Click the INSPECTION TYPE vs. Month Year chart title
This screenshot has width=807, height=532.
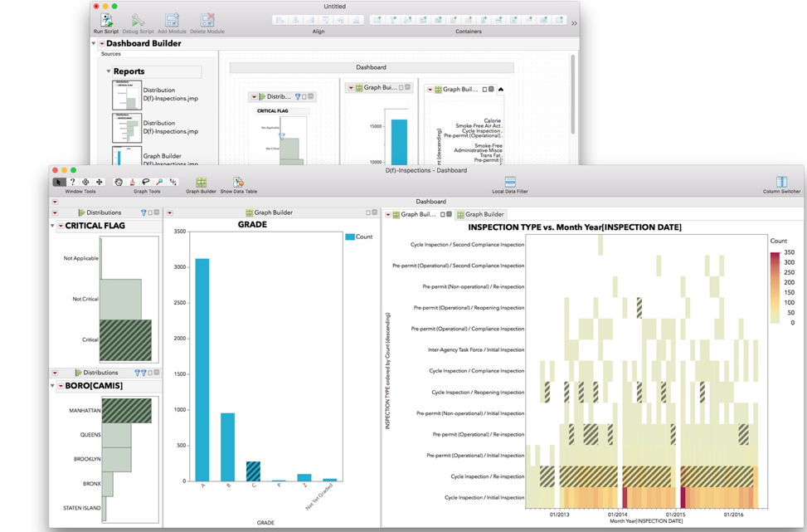click(575, 227)
